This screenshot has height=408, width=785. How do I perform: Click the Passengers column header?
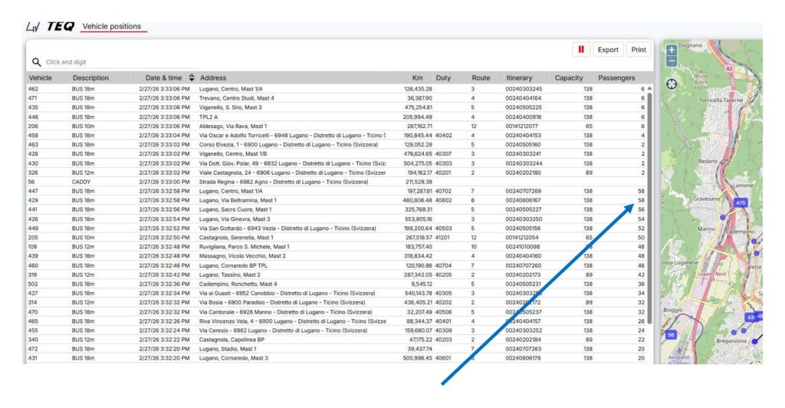pyautogui.click(x=616, y=77)
